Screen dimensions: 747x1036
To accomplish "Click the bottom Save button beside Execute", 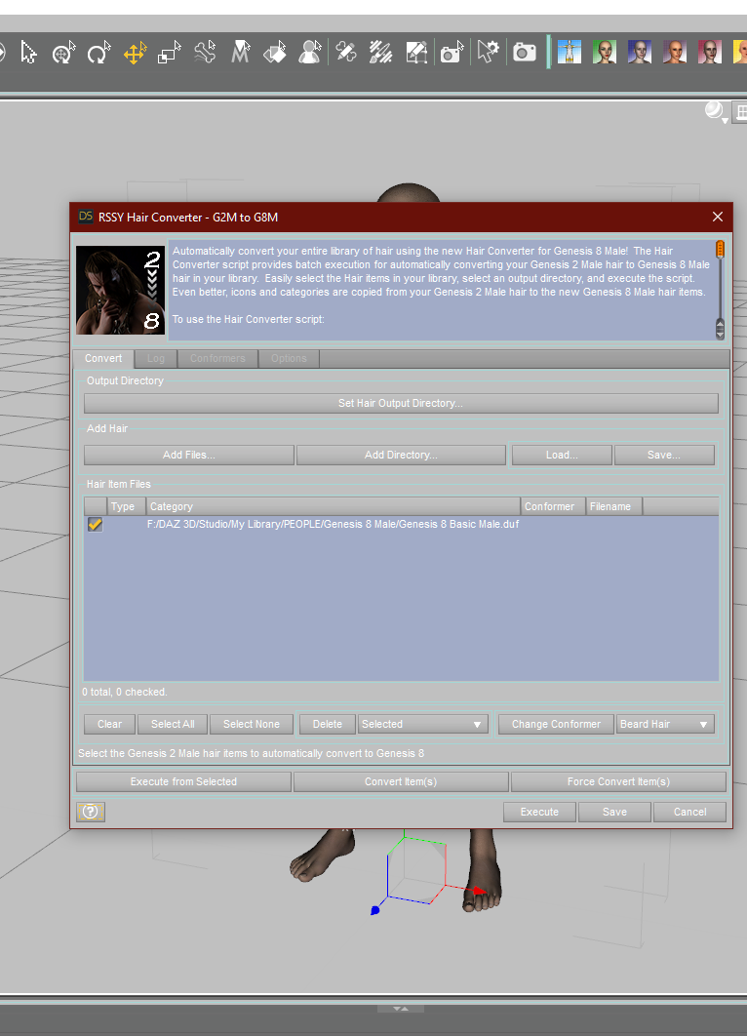I will (x=615, y=812).
